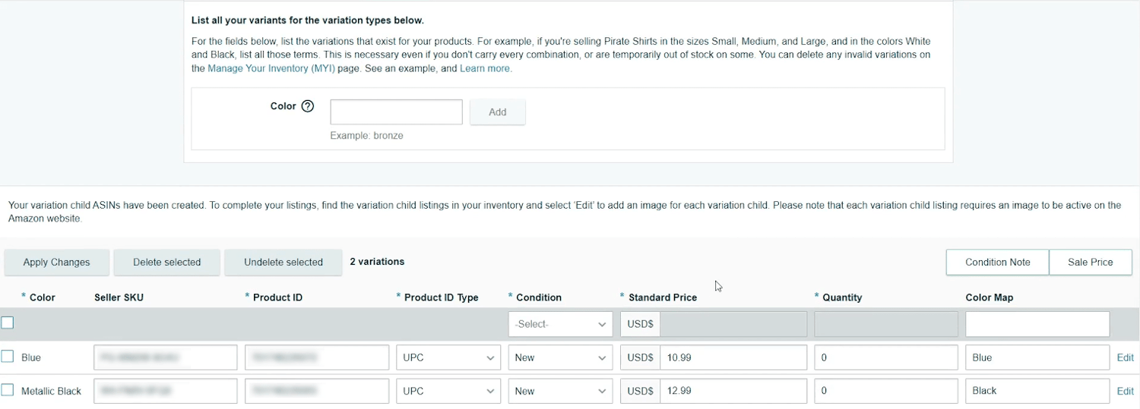1140x409 pixels.
Task: Open Product ID Type dropdown for Blue
Action: tap(448, 357)
